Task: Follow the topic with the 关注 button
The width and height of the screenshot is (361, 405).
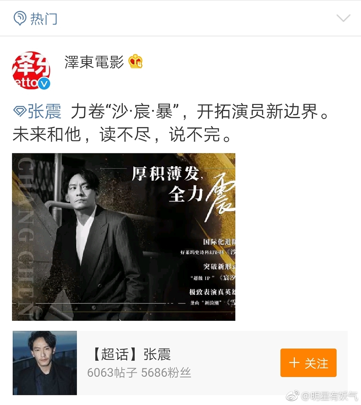Action: coord(308,363)
